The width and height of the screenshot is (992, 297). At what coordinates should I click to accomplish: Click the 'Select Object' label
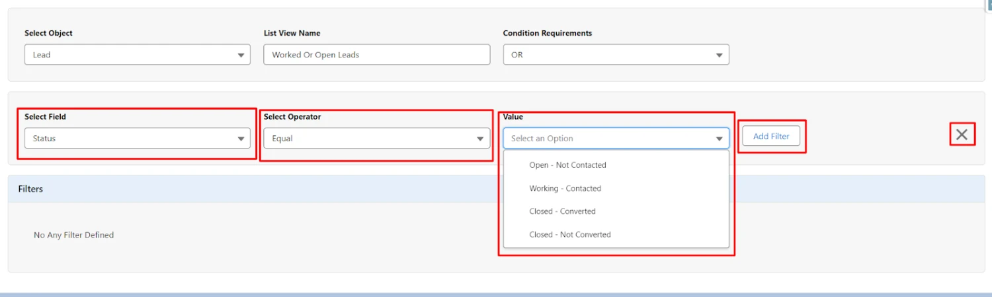click(x=48, y=33)
